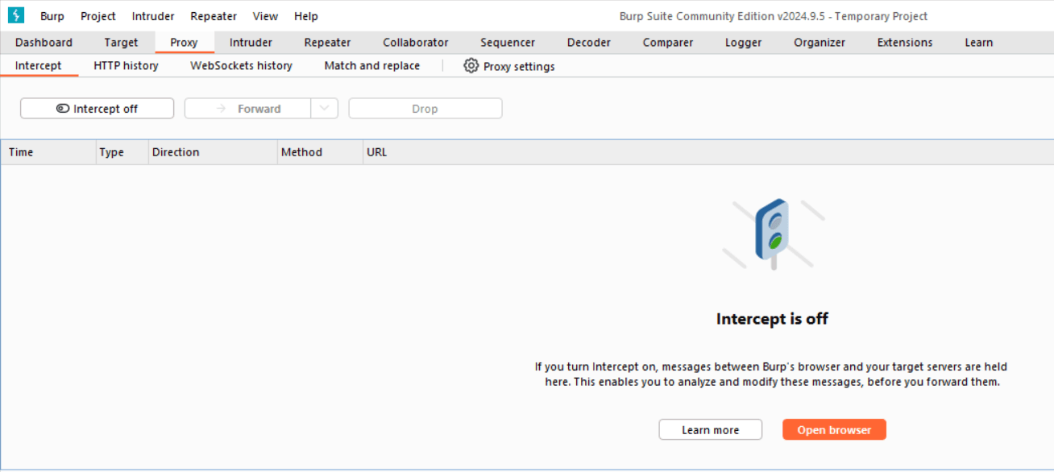Image resolution: width=1054 pixels, height=472 pixels.
Task: Click the Proxy settings gear icon
Action: 471,66
